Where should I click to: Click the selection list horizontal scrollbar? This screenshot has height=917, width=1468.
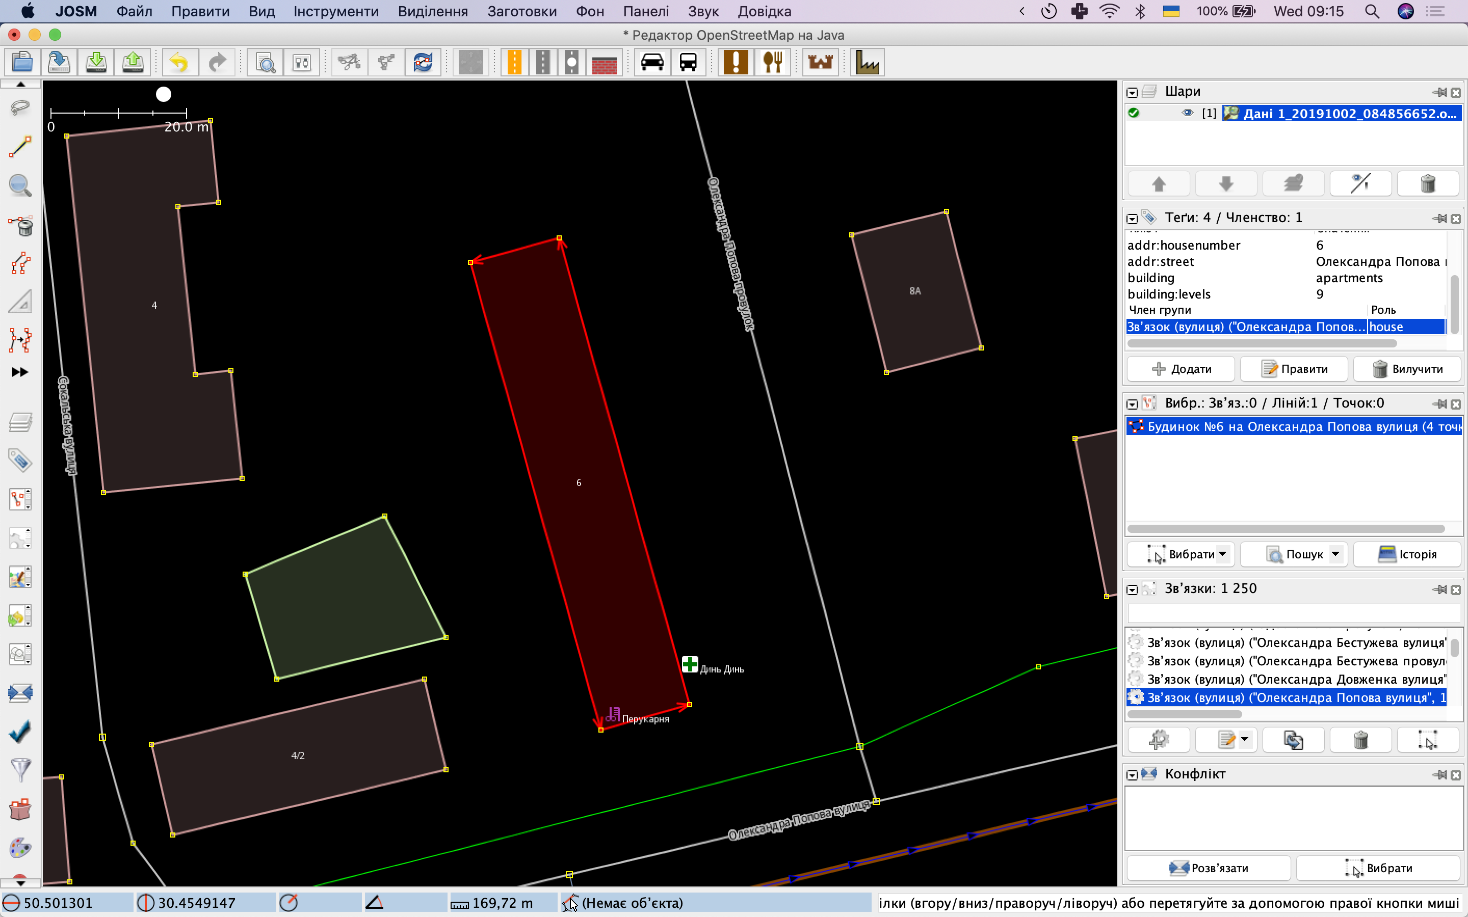tap(1286, 529)
